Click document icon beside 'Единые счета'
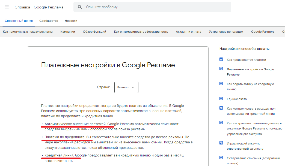285x166 pixels. point(221,98)
